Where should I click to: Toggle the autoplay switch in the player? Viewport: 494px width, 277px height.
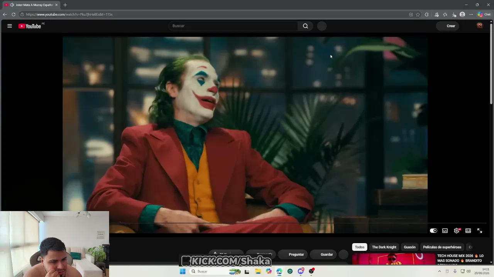(433, 231)
